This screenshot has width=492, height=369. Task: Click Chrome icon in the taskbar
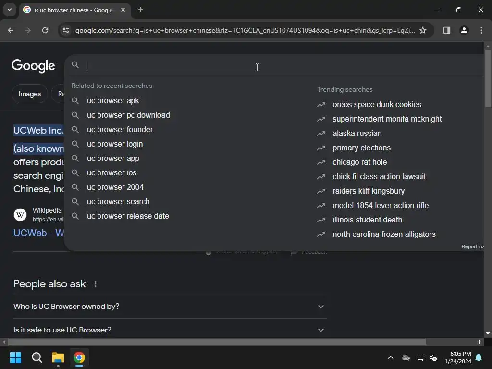(x=79, y=357)
